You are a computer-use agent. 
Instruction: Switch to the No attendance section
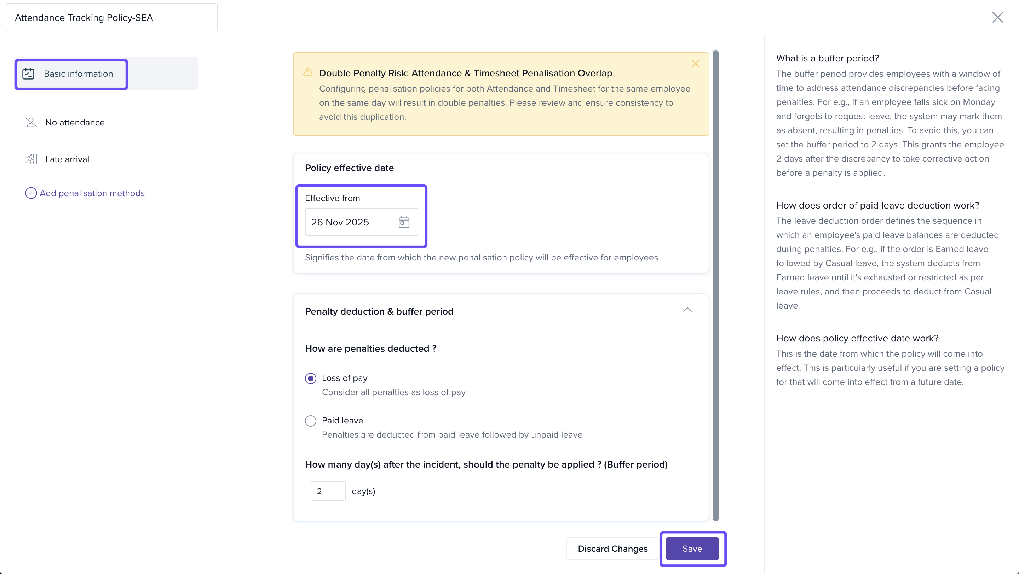(75, 122)
